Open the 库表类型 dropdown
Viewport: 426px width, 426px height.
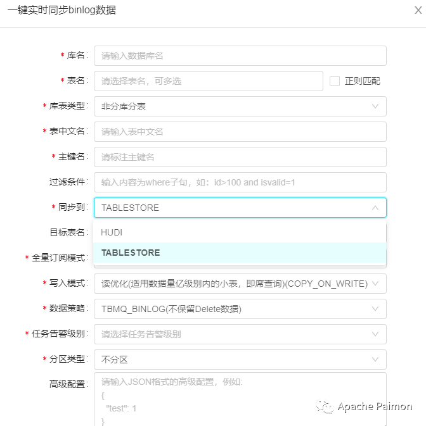click(x=240, y=106)
